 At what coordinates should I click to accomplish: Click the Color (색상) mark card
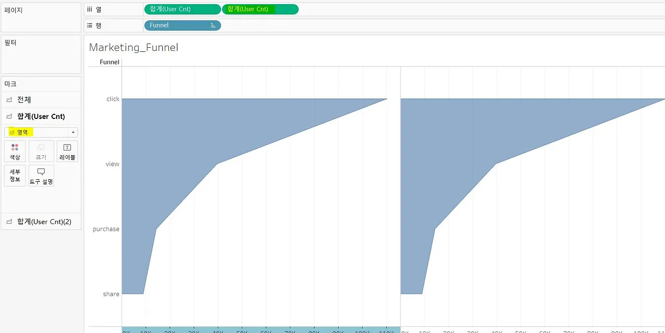(15, 151)
